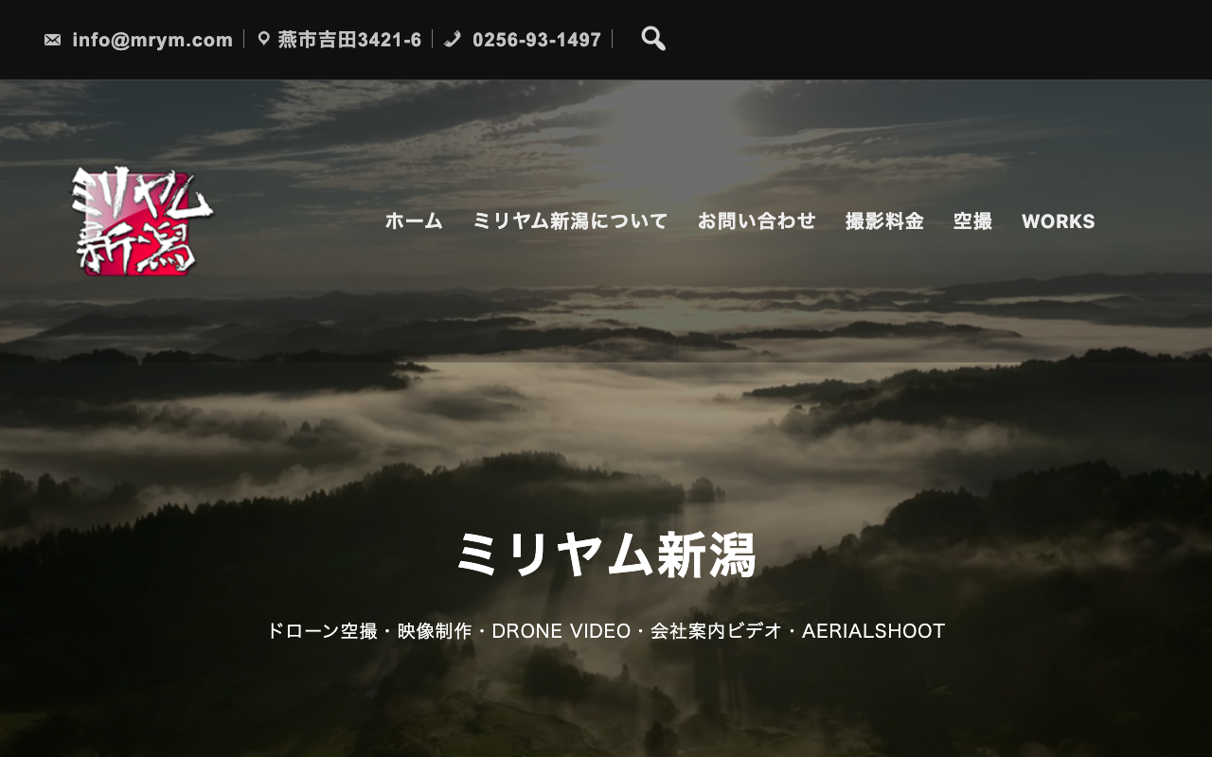1212x757 pixels.
Task: Click the search magnifier icon
Action: [653, 39]
